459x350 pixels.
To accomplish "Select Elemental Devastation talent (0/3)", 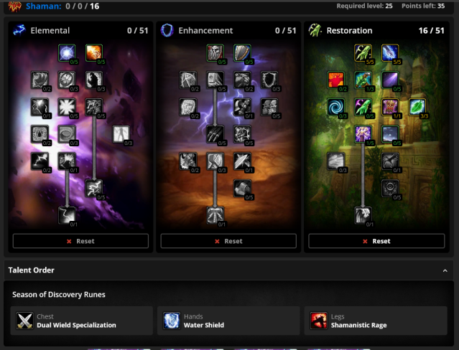I will click(121, 134).
